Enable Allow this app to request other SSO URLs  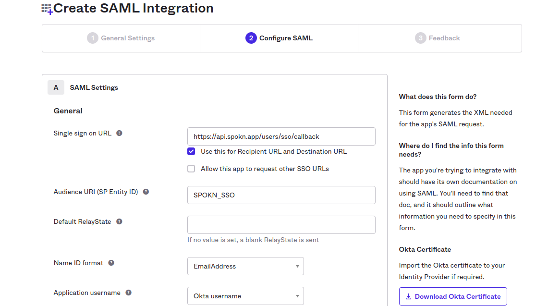(x=191, y=169)
